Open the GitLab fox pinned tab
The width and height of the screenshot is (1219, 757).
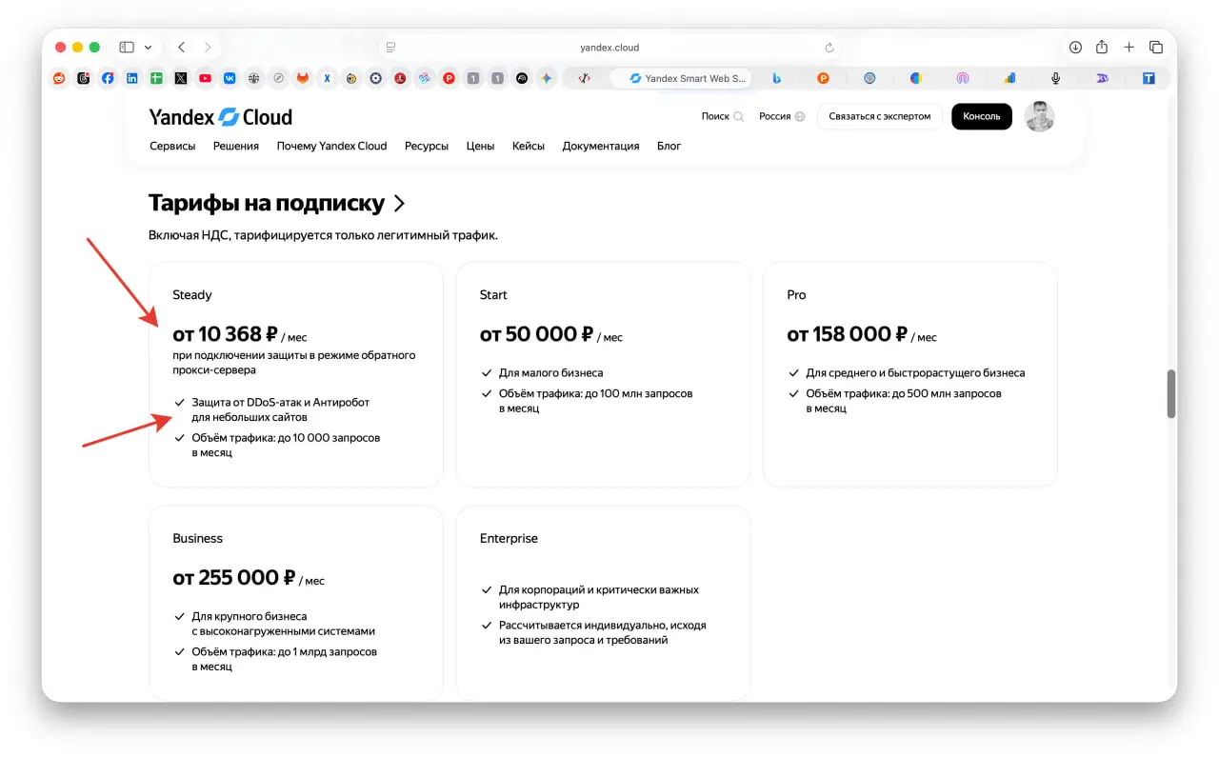coord(303,79)
